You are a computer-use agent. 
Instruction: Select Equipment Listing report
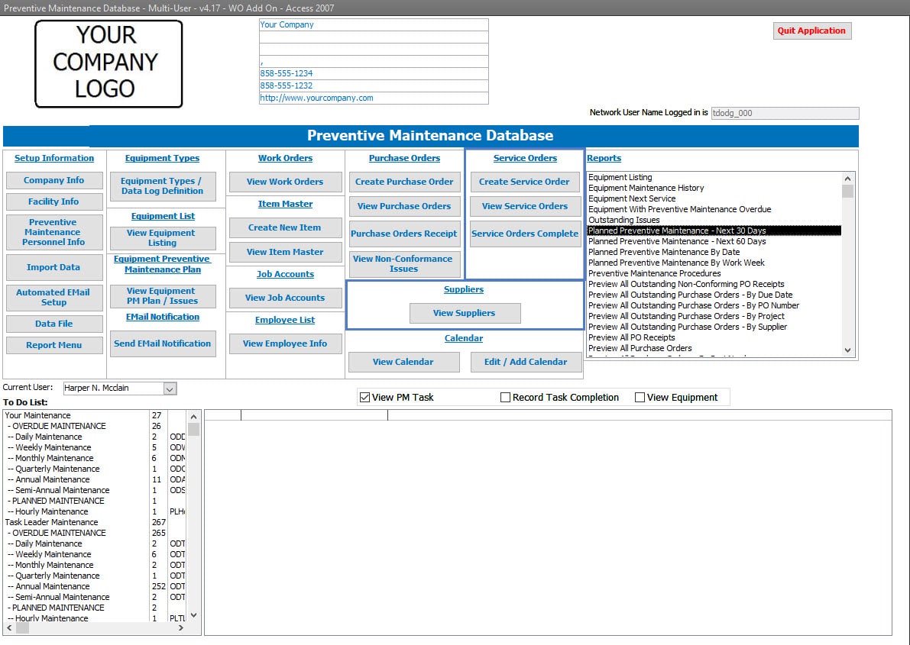click(714, 178)
